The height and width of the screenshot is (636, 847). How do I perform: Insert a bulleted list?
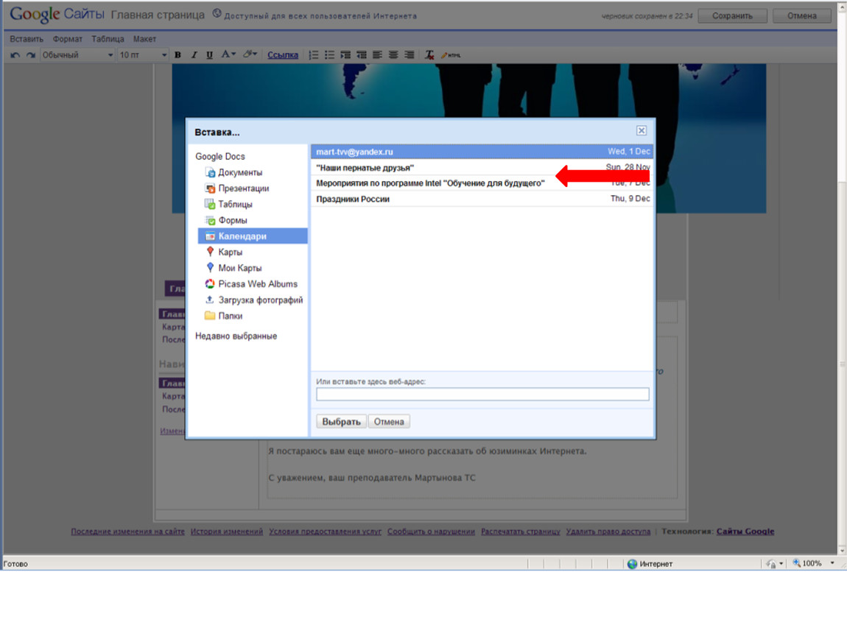[329, 55]
